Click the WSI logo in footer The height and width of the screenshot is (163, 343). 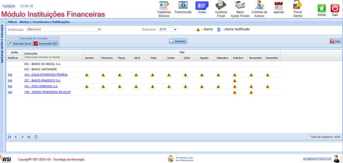[6, 159]
